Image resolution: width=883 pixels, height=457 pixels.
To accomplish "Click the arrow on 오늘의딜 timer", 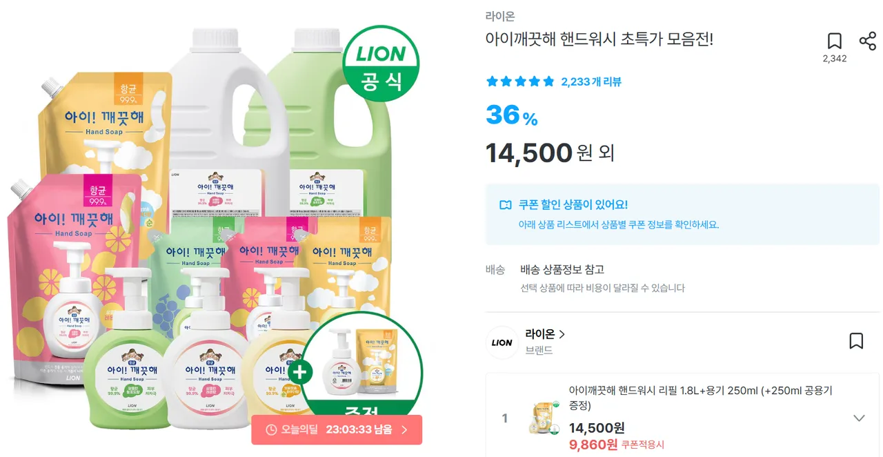I will pos(405,429).
